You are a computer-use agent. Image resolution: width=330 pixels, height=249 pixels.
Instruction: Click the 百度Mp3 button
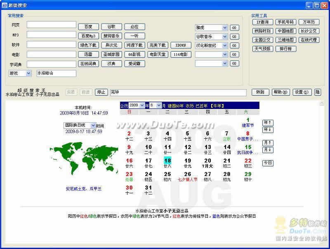coord(88,36)
